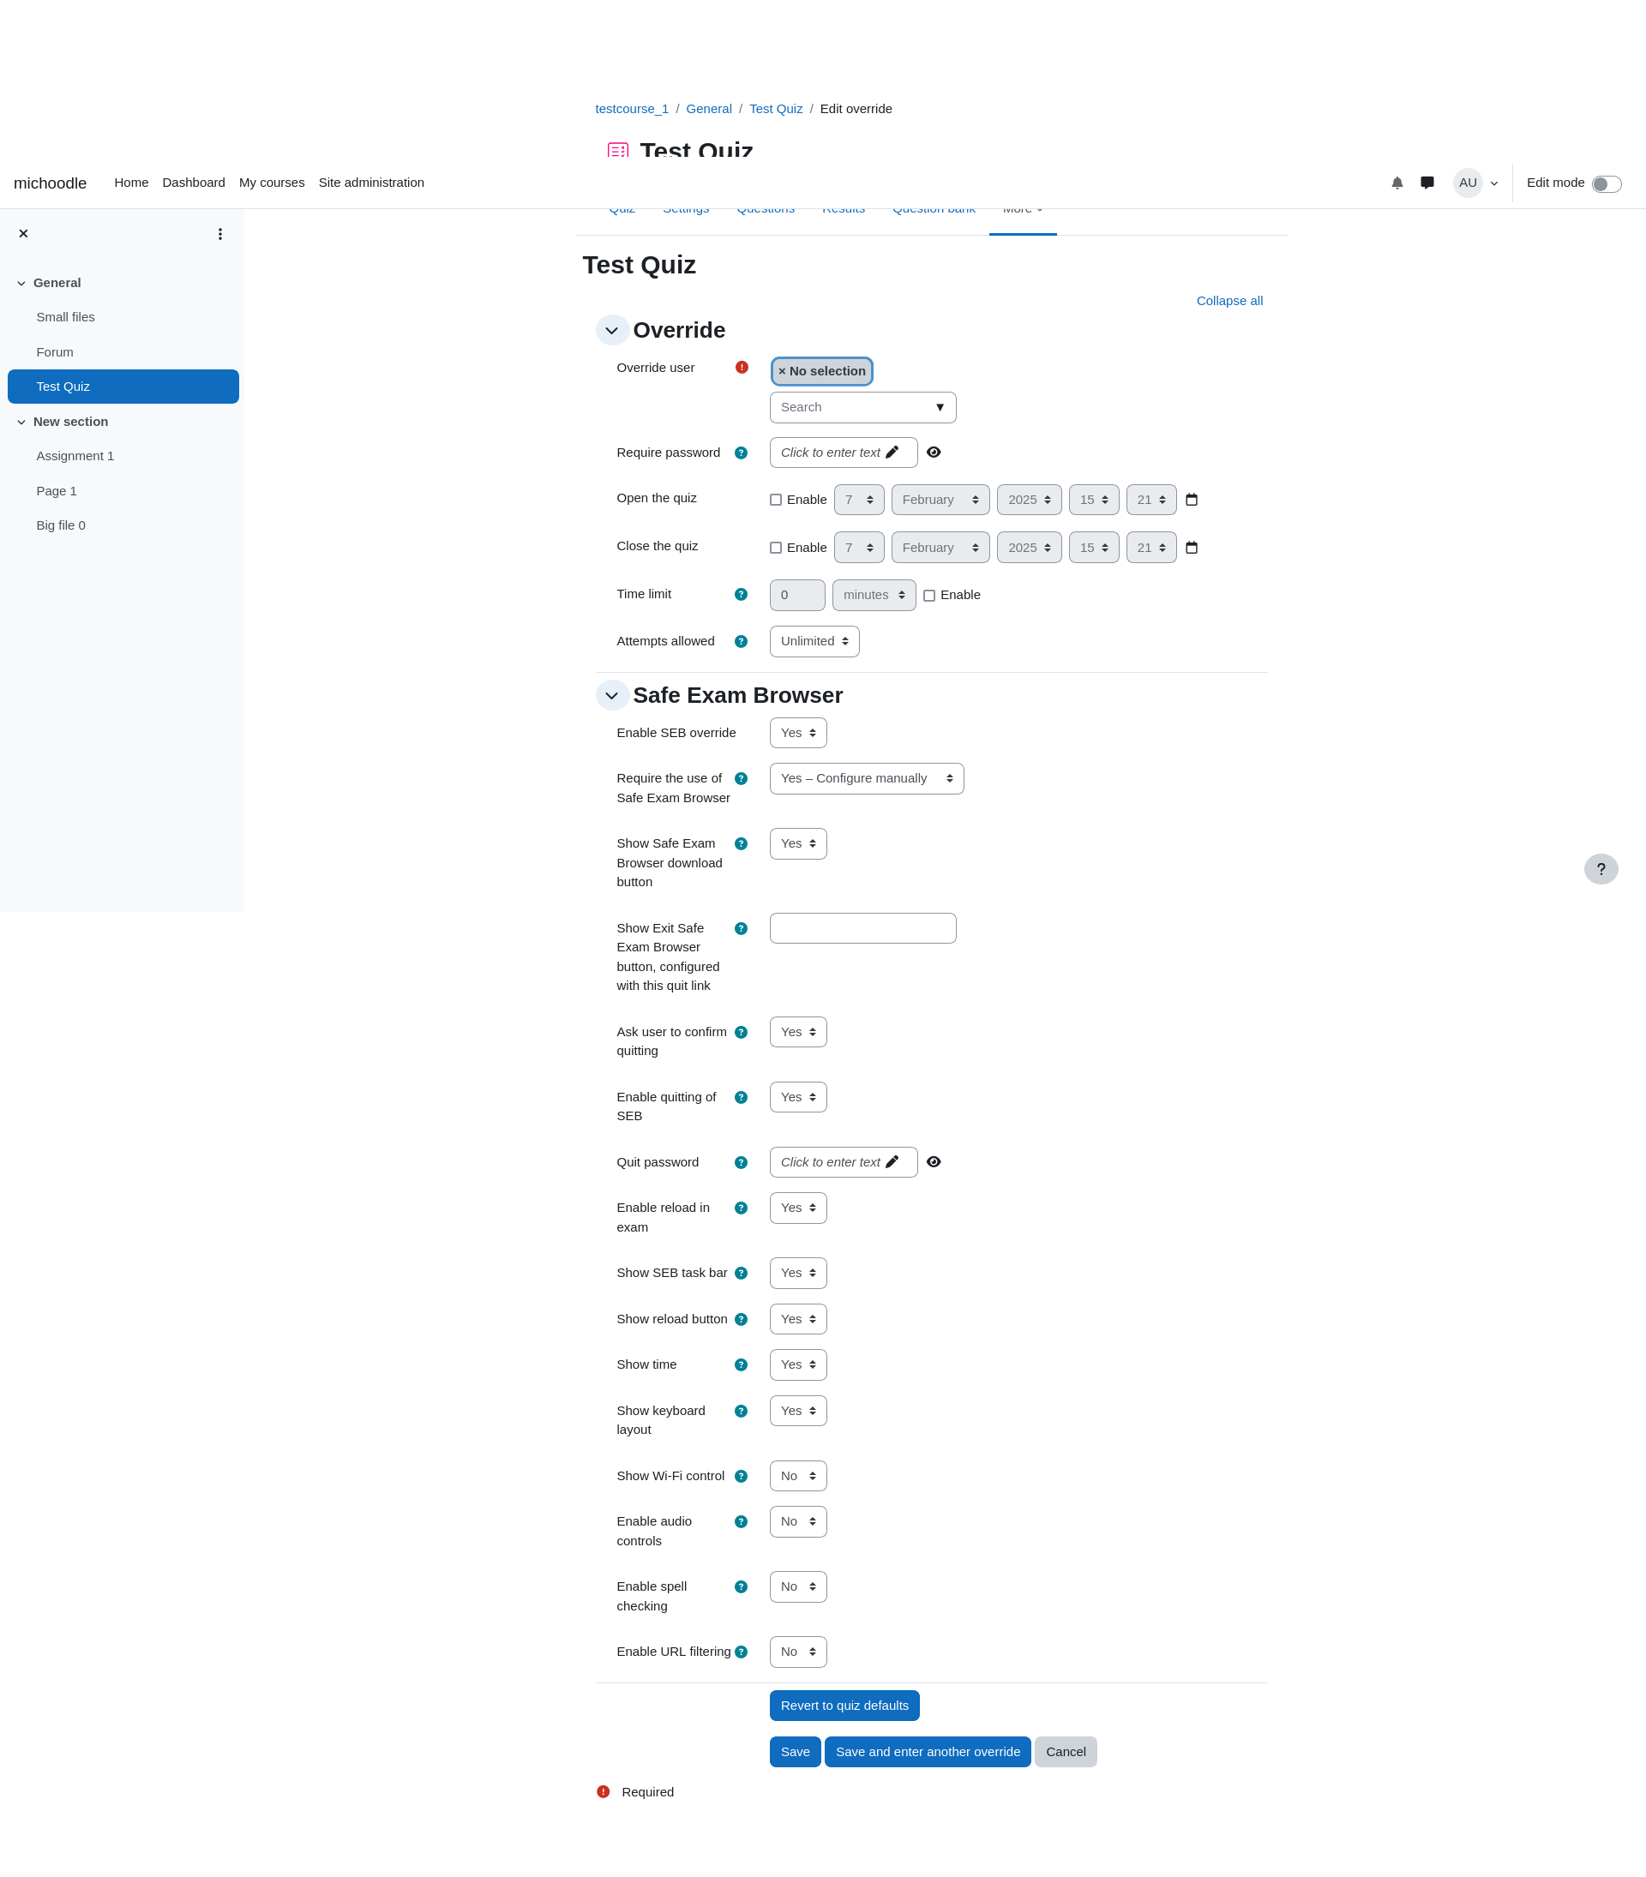This screenshot has width=1646, height=1877.
Task: Open help for Require the use of Safe Exam Browser
Action: pos(742,779)
